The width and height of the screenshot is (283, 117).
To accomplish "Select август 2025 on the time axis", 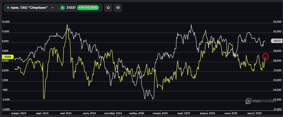I will pyautogui.click(x=253, y=113).
